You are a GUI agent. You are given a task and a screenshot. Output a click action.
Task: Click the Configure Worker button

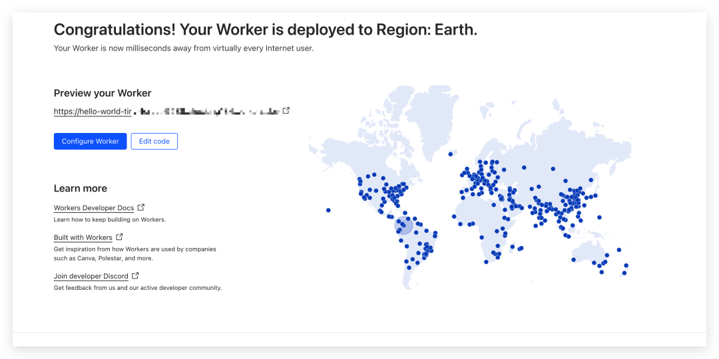pyautogui.click(x=91, y=142)
